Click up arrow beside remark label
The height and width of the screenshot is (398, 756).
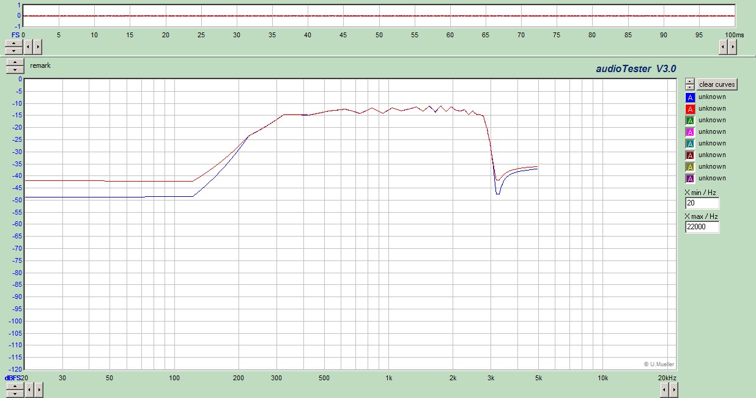point(14,62)
